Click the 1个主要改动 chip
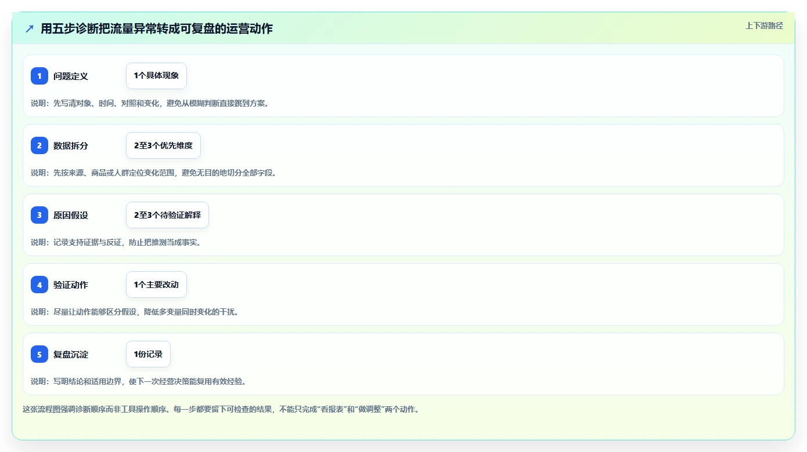This screenshot has width=807, height=452. click(x=156, y=285)
